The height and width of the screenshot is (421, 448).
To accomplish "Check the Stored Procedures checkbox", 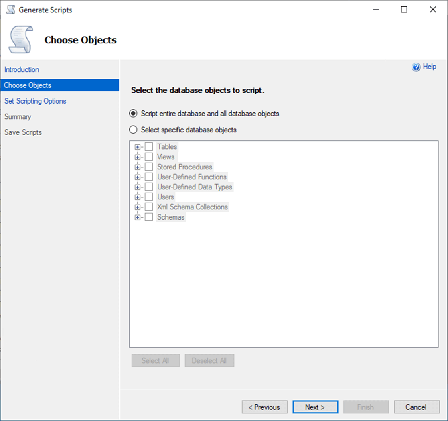I will (149, 167).
